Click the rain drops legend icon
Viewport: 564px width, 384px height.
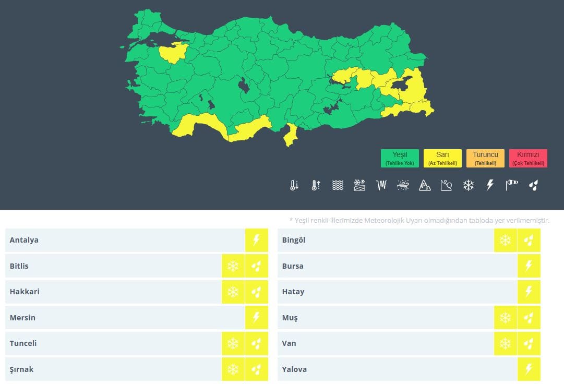(x=533, y=185)
